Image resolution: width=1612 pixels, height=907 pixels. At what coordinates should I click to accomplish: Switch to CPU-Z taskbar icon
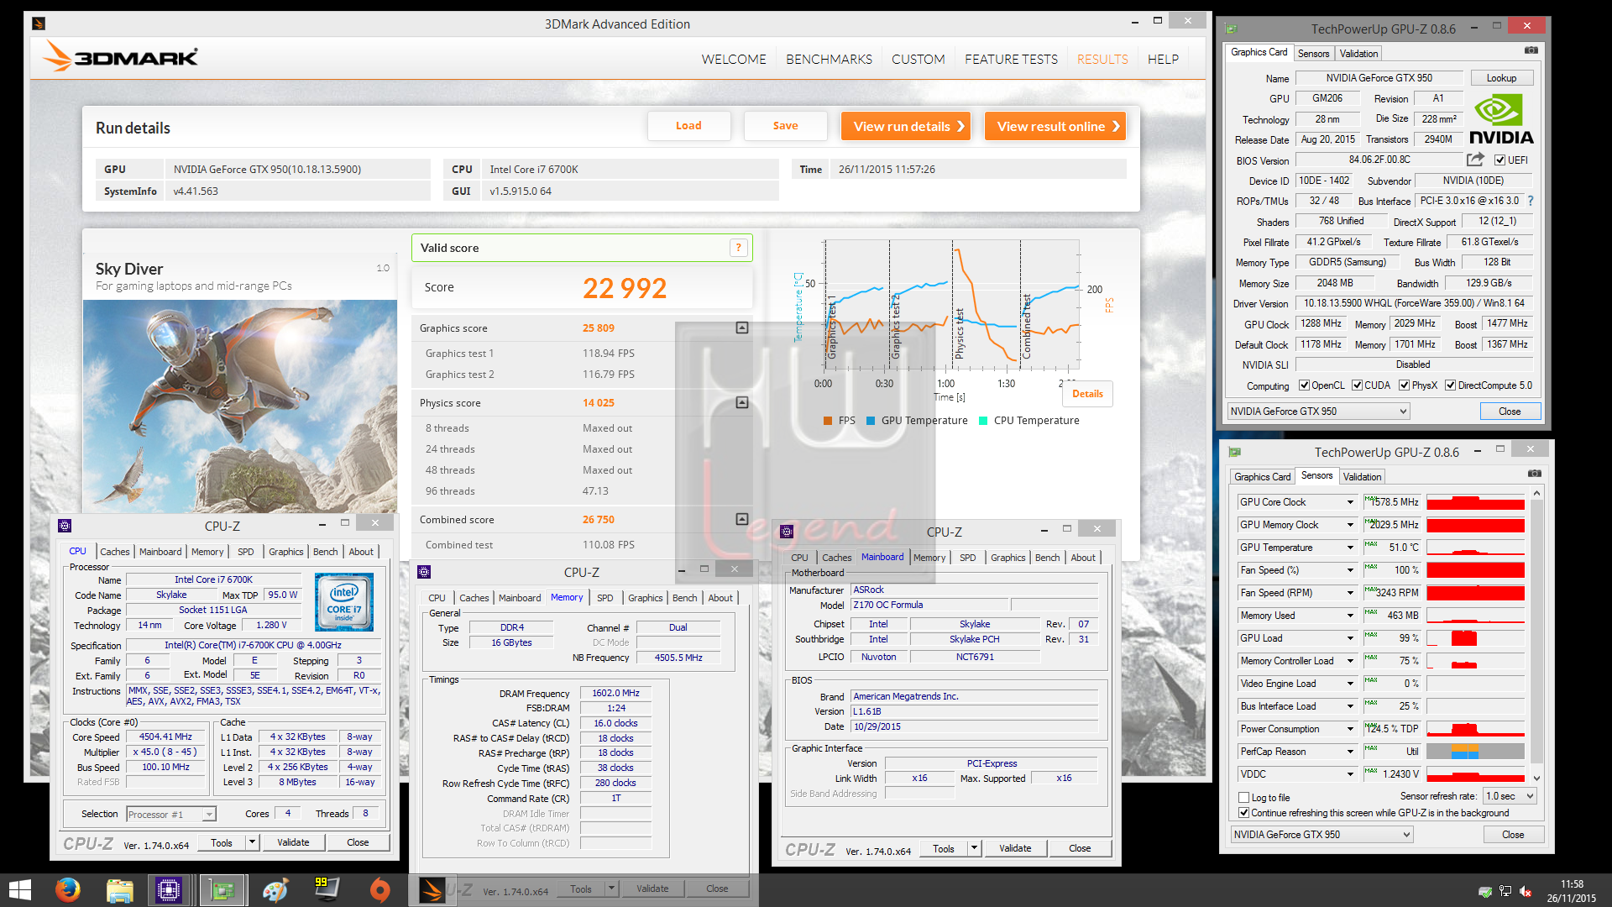point(169,889)
